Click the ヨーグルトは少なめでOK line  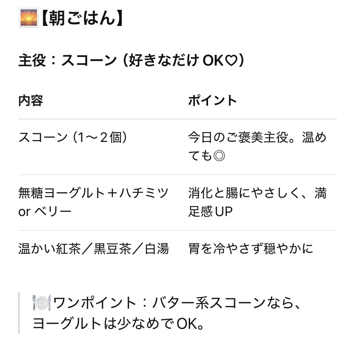[x=118, y=324]
